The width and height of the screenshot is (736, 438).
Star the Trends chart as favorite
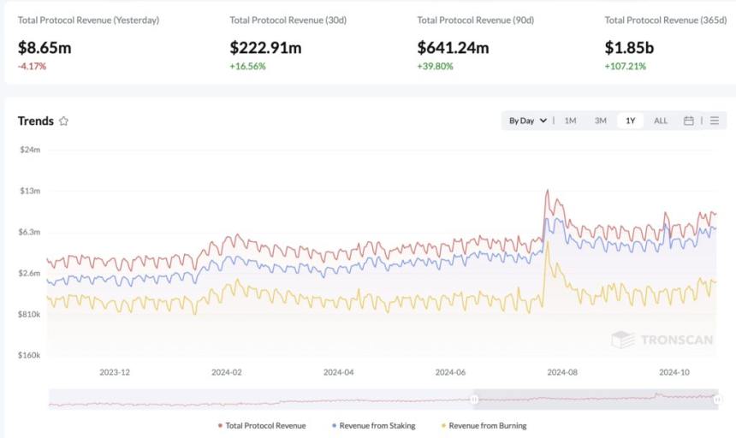63,121
